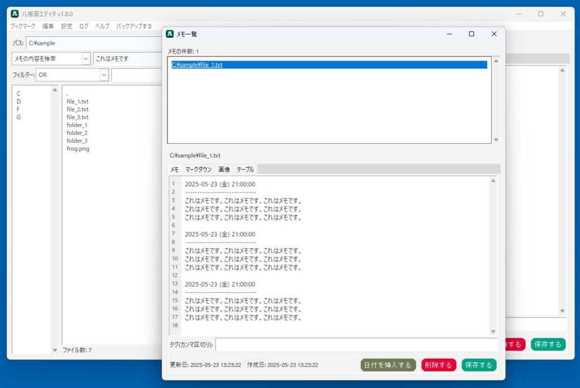
Task: Minimize the メモ一覧 window
Action: tap(449, 34)
